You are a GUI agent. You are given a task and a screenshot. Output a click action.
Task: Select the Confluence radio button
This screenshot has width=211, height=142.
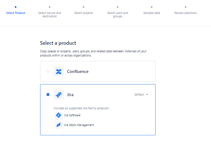click(x=48, y=71)
